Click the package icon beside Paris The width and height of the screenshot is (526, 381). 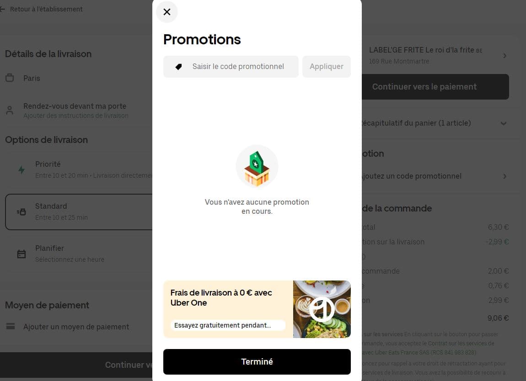pyautogui.click(x=10, y=78)
